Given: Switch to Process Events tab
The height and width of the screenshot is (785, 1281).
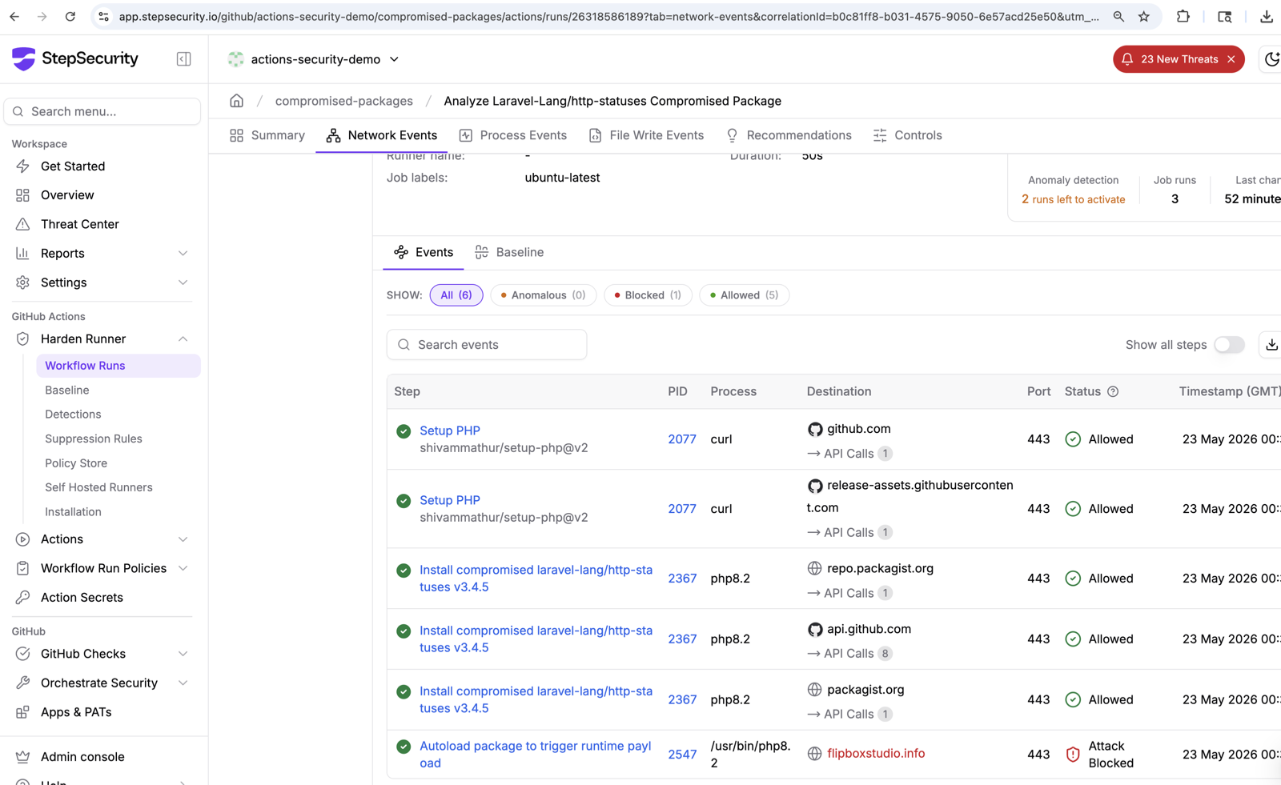Looking at the screenshot, I should coord(513,135).
